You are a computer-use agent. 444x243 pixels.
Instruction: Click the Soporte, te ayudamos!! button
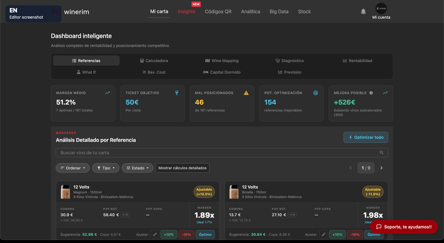tap(404, 227)
